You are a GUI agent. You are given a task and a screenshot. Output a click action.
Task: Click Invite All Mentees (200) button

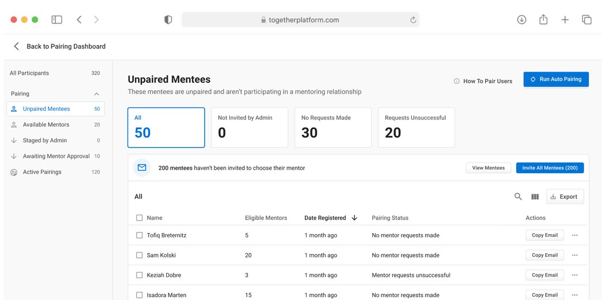coord(550,168)
